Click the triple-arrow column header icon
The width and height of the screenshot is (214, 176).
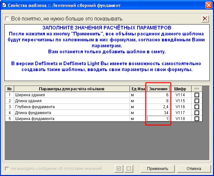(x=197, y=89)
